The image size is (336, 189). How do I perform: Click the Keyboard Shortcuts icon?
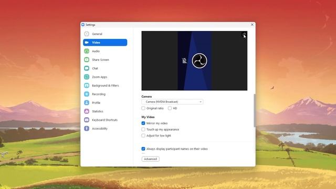(87, 120)
